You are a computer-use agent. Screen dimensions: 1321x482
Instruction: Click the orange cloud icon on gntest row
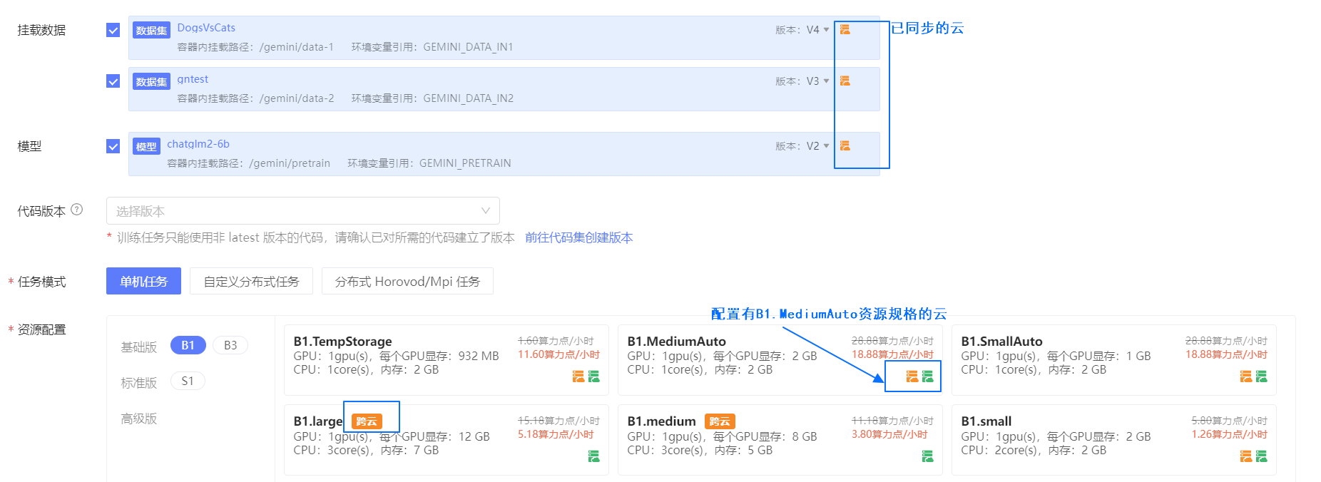tap(845, 81)
